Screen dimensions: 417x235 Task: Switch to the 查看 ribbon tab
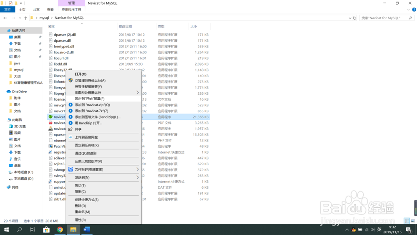coord(50,10)
